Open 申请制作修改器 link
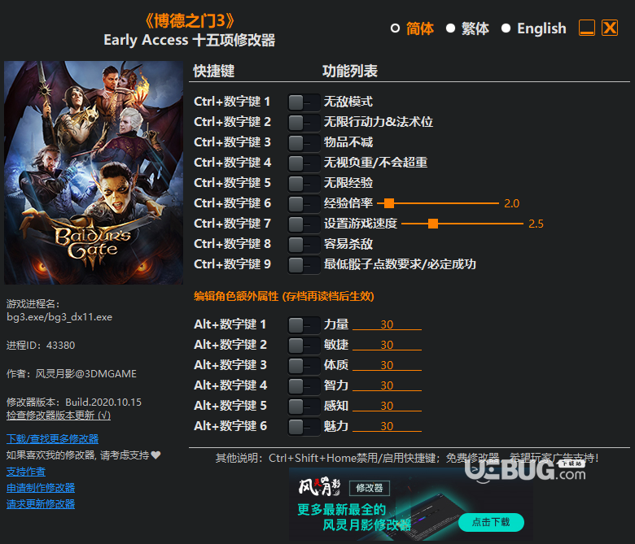 tap(41, 488)
